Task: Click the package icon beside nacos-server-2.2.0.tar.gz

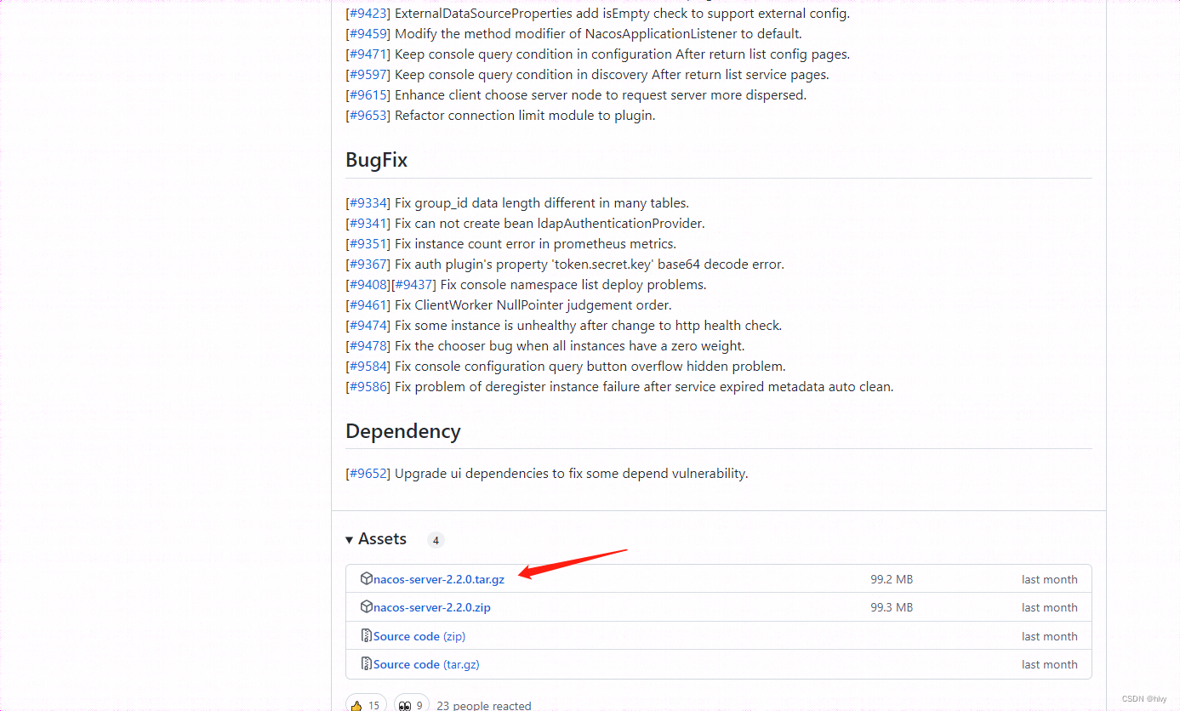Action: click(367, 578)
